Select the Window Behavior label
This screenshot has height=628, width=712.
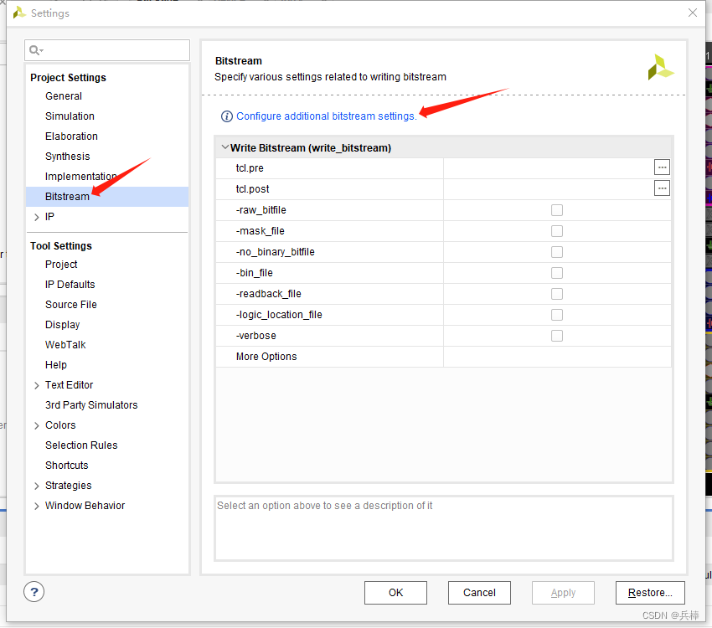85,506
